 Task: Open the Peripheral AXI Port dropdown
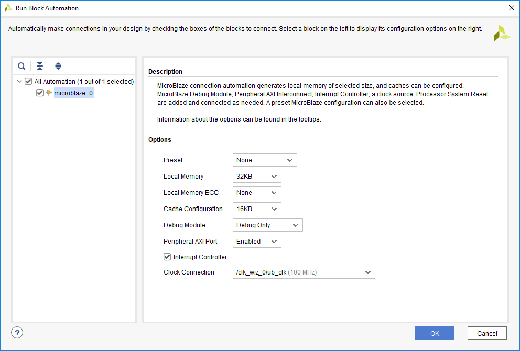pos(257,242)
